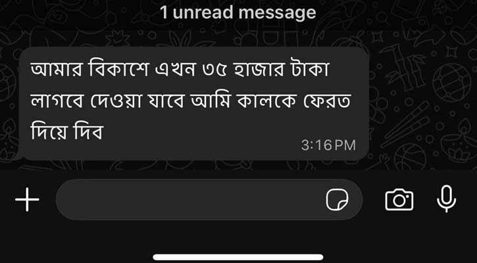The image size is (477, 263).
Task: Tap the basketball doodle on wallpaper
Action: pyautogui.click(x=411, y=155)
